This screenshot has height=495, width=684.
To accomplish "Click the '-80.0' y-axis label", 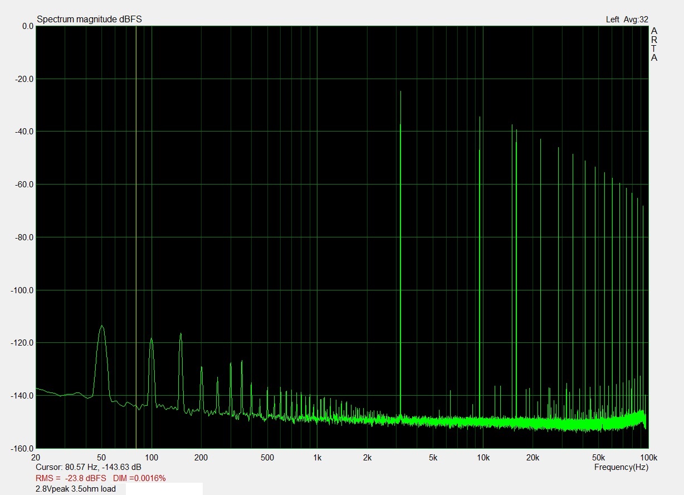I will click(x=23, y=237).
